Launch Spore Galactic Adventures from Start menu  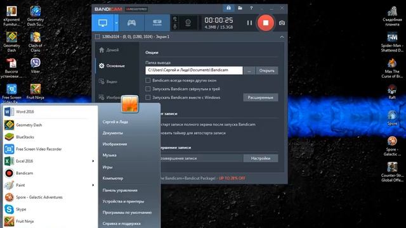point(50,197)
